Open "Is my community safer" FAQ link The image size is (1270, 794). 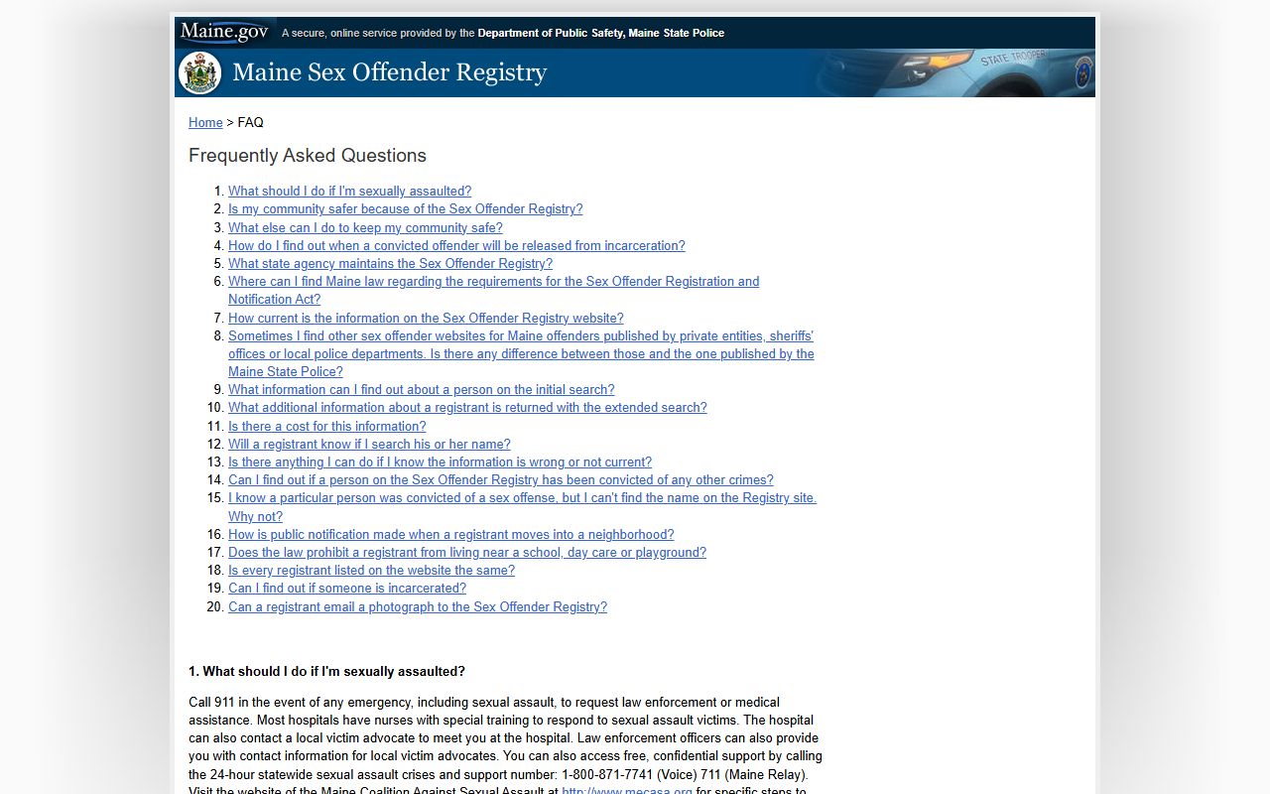click(405, 209)
